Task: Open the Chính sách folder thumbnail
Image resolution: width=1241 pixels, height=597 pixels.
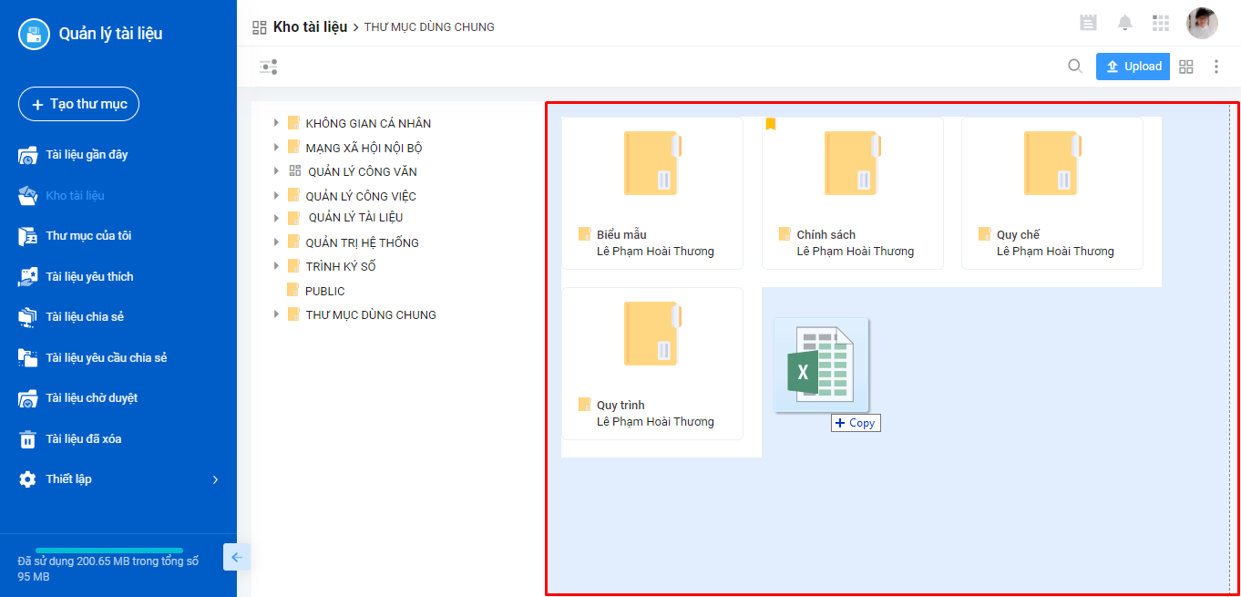Action: pyautogui.click(x=852, y=163)
